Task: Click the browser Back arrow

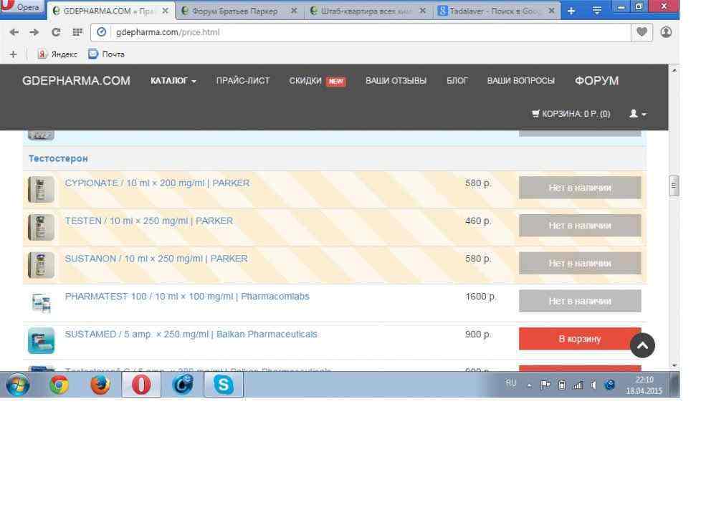Action: 14,32
